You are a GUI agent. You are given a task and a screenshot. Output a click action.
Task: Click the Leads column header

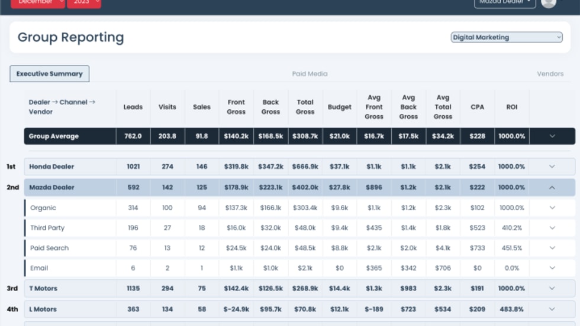pyautogui.click(x=133, y=107)
